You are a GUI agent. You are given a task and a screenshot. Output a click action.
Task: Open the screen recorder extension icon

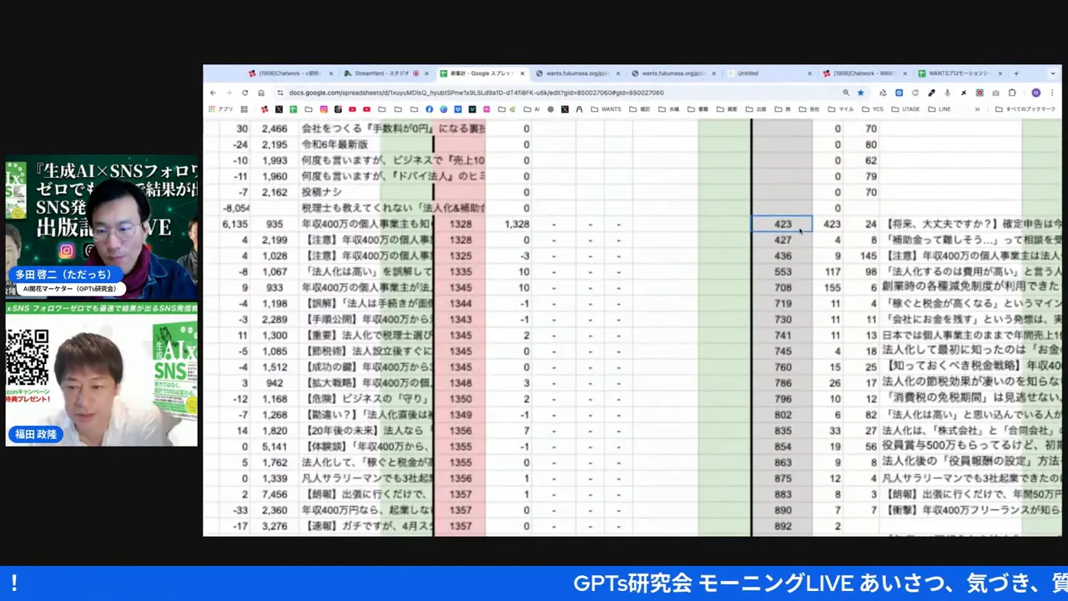pyautogui.click(x=980, y=93)
